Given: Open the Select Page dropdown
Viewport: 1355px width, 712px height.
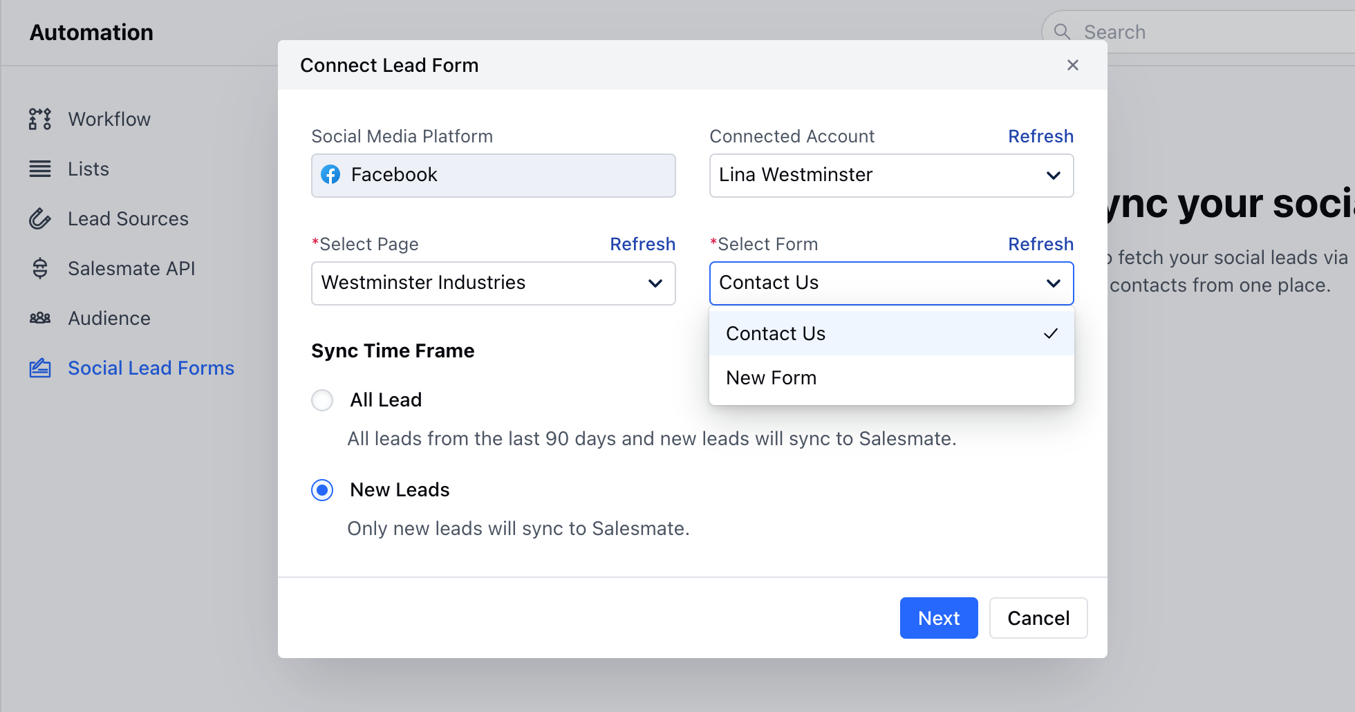Looking at the screenshot, I should point(493,283).
